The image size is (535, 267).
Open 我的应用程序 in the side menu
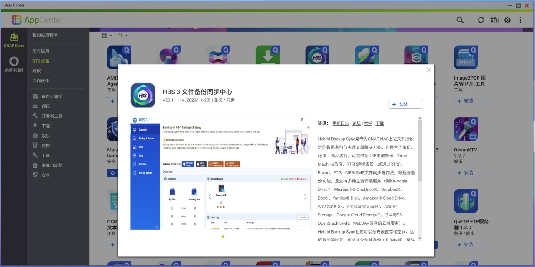(45, 35)
